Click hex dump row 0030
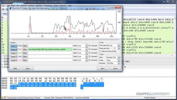177x100 pixels. (x=43, y=86)
